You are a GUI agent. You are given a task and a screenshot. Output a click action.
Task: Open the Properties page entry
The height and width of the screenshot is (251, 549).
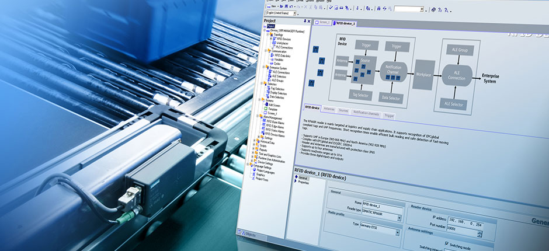[303, 182]
